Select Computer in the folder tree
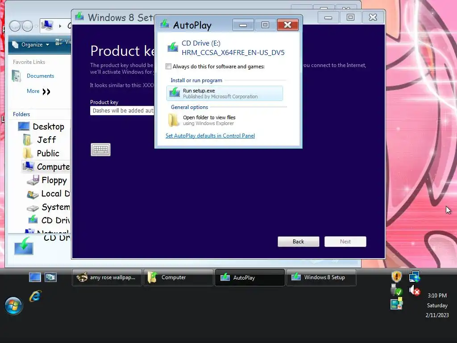Screen dimensions: 457x343 pos(53,167)
